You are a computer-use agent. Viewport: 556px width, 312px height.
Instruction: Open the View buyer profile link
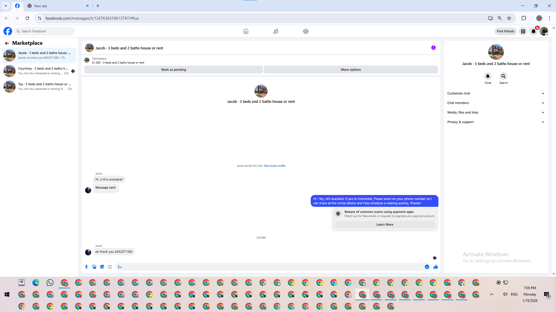pos(274,166)
